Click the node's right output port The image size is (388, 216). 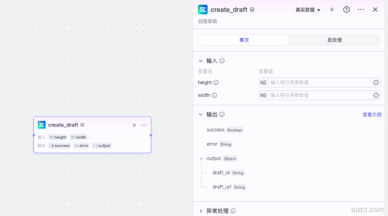[x=151, y=135]
